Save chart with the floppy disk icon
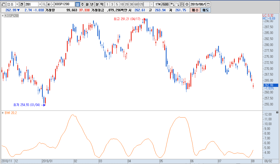Image resolution: width=280 pixels, height=164 pixels. tap(182, 4)
